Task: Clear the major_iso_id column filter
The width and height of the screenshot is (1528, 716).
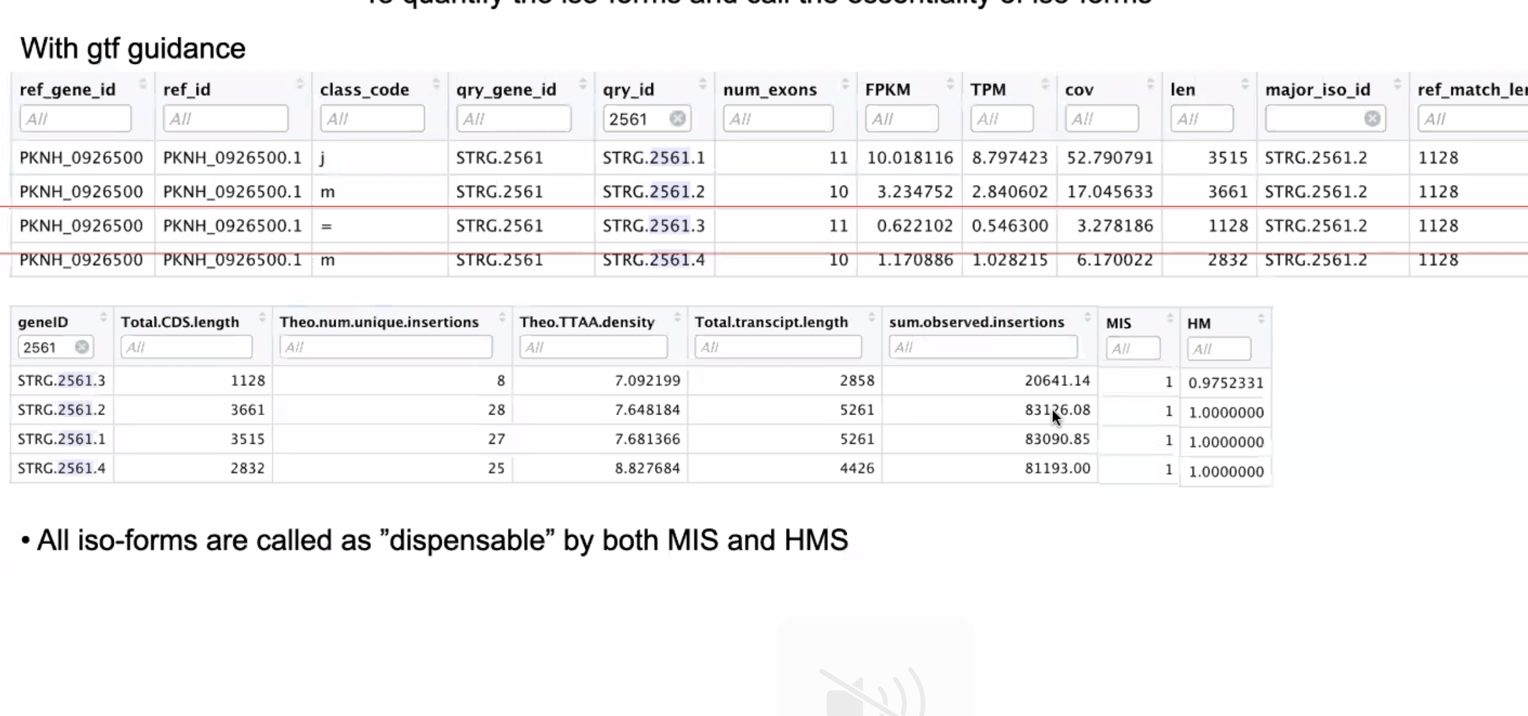Action: (1372, 119)
